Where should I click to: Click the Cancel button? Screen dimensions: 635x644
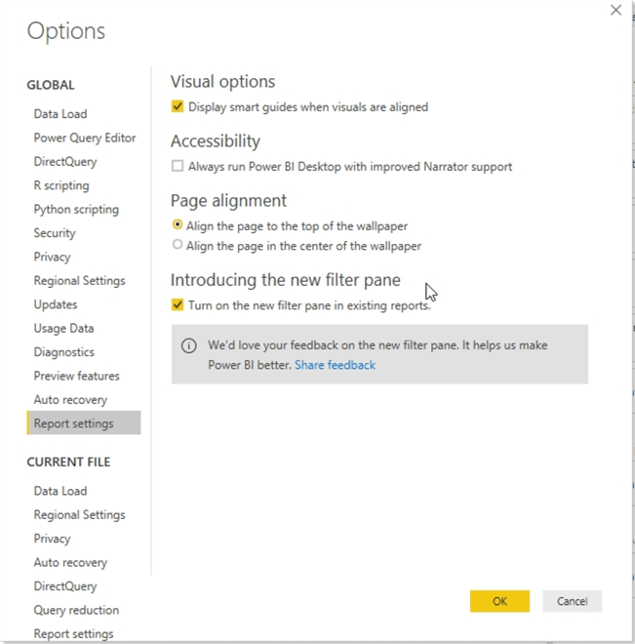(x=573, y=601)
